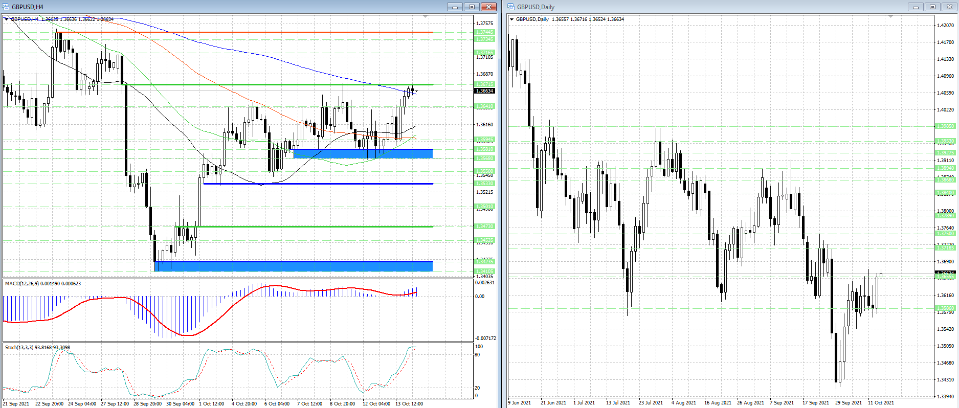This screenshot has height=408, width=959.
Task: Click the chart icon in GBPUSD,H4 title bar
Action: coord(6,7)
